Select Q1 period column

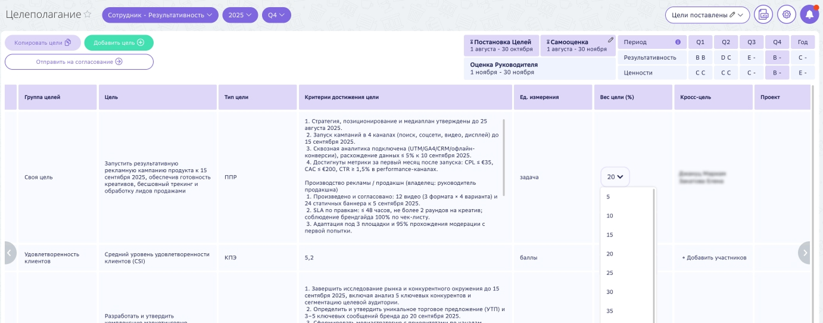pyautogui.click(x=700, y=42)
